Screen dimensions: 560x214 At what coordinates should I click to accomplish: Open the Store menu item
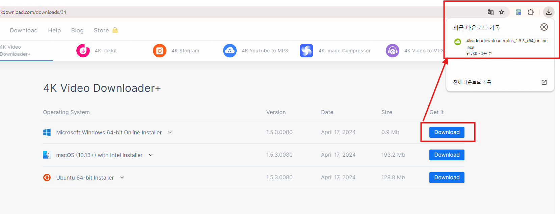[x=101, y=30]
